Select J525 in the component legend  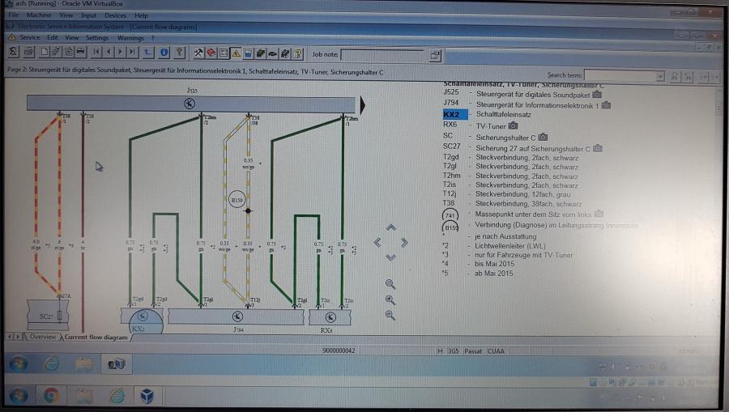click(x=451, y=92)
